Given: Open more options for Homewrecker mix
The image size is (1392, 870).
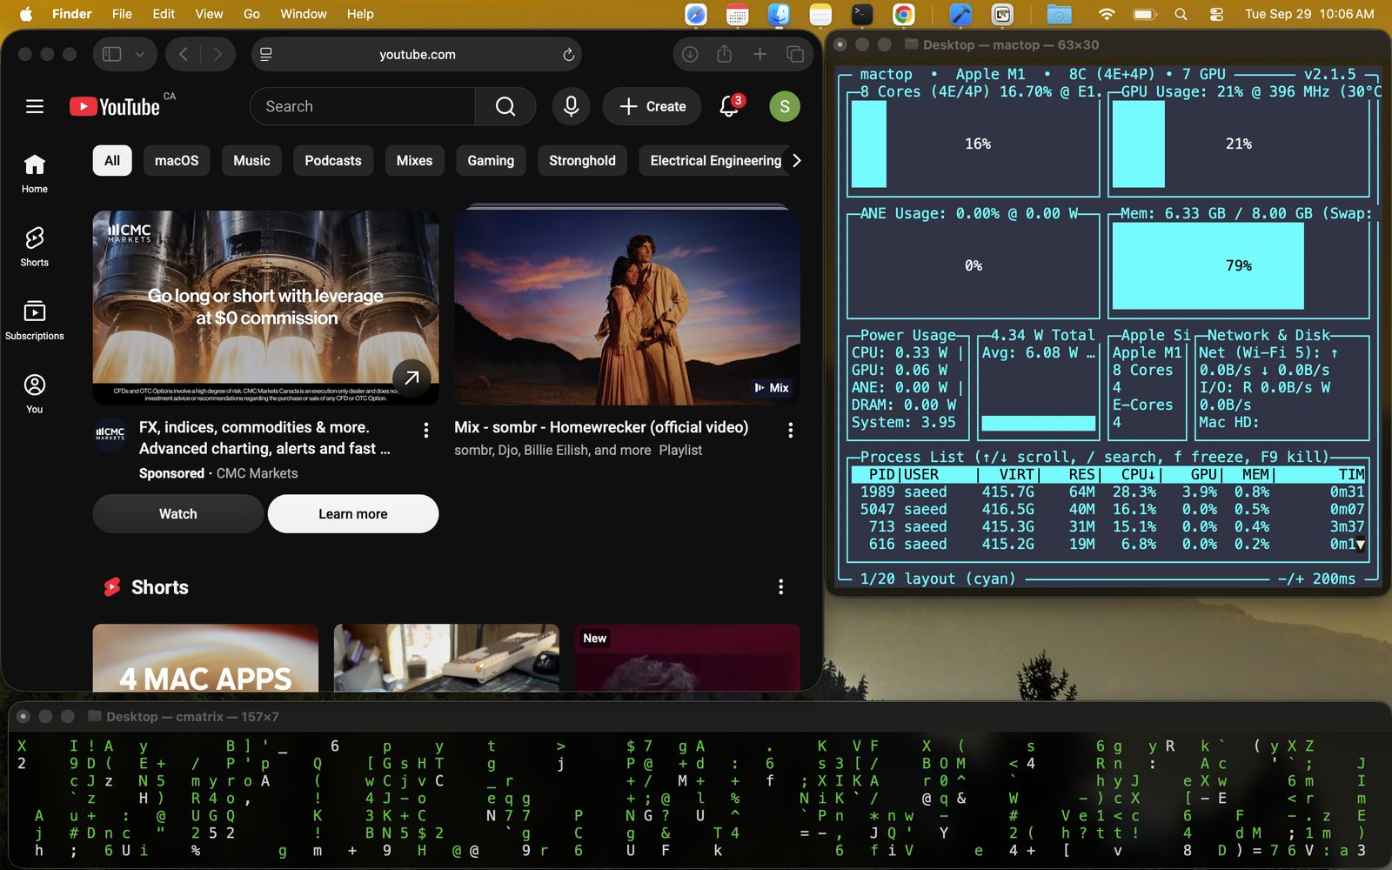Looking at the screenshot, I should (790, 430).
